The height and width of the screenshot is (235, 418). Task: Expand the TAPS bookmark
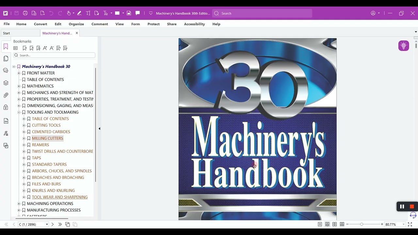point(24,158)
